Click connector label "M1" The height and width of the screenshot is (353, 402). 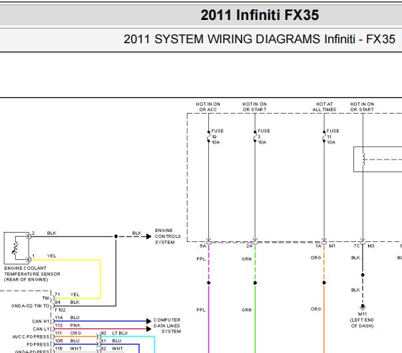tap(332, 246)
